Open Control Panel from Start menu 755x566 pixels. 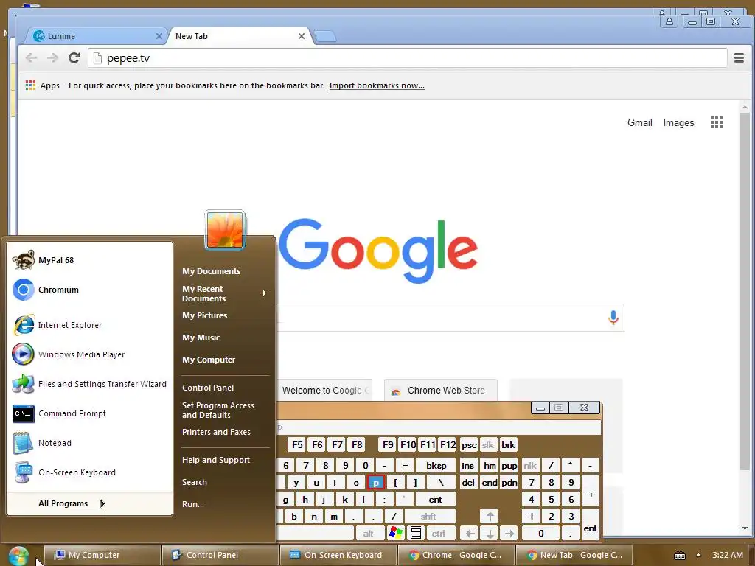[208, 388]
